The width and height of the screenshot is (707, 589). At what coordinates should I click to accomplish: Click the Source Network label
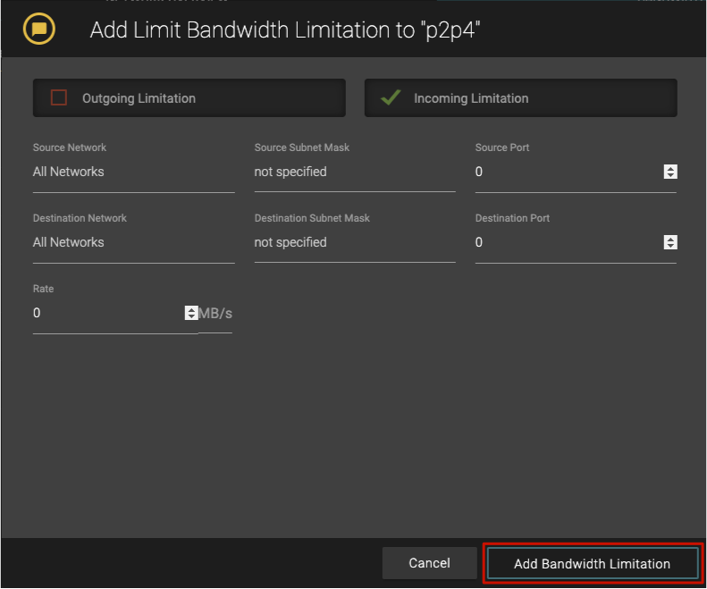(70, 147)
